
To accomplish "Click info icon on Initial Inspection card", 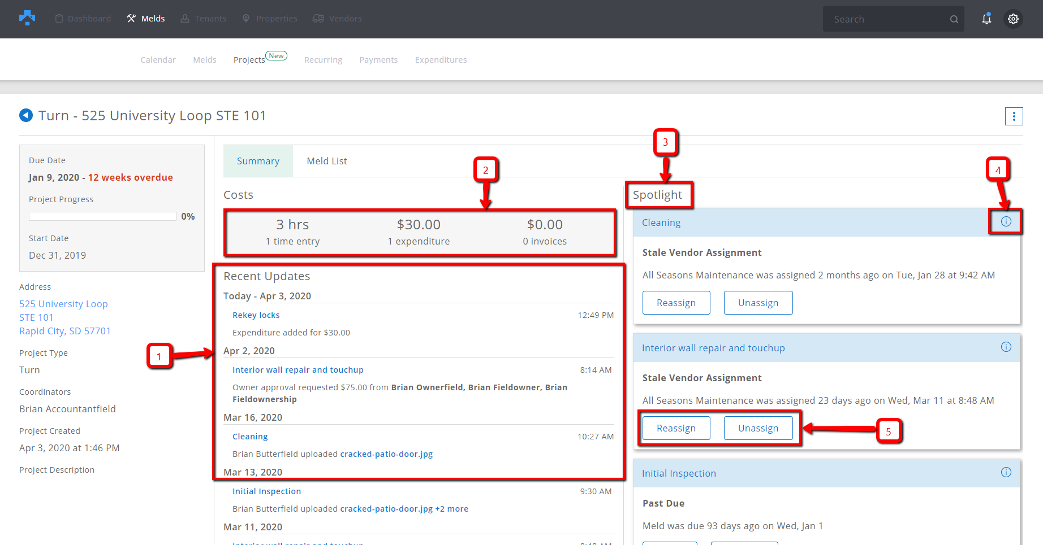I will 1006,472.
